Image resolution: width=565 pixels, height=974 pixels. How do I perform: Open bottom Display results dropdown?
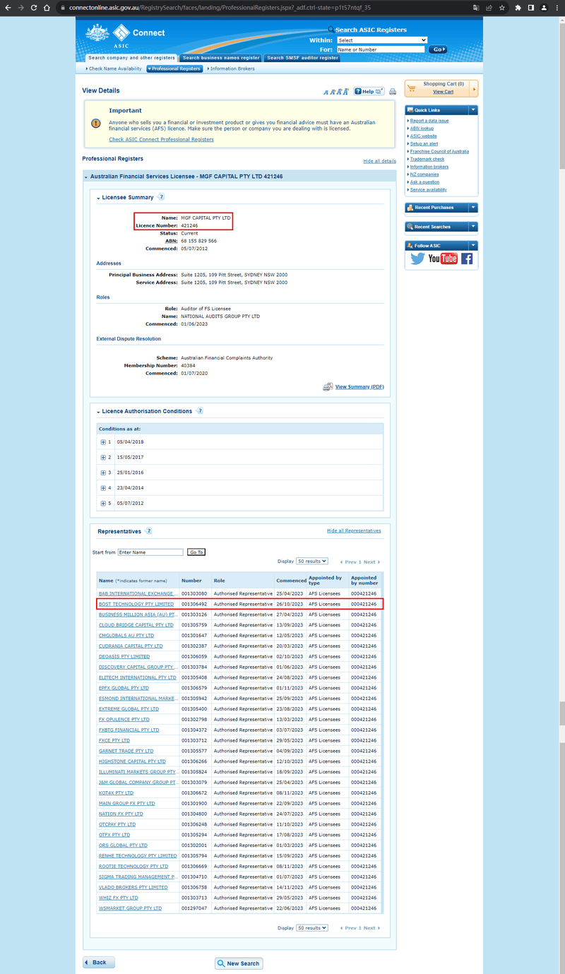pos(312,928)
